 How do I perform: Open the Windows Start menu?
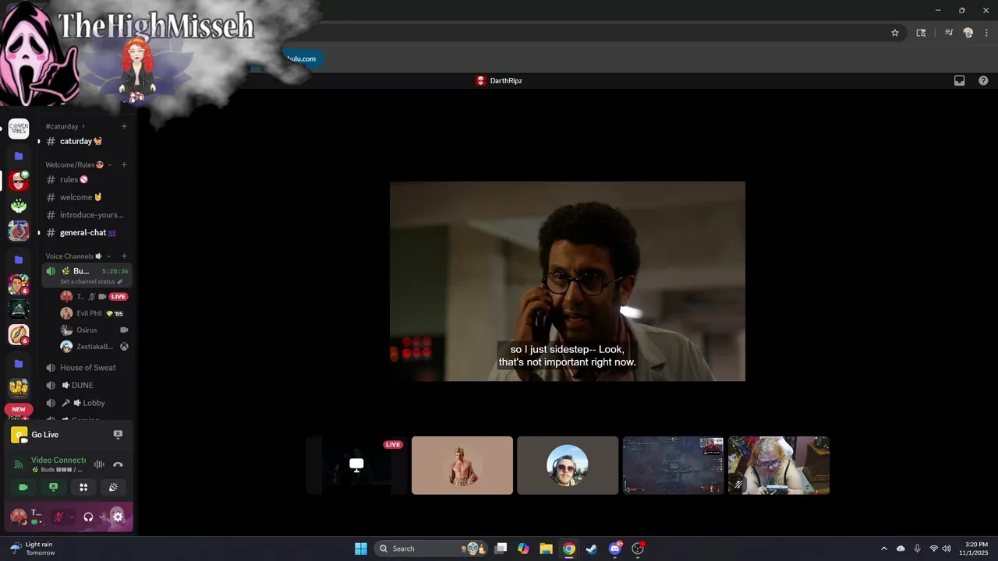pos(361,549)
